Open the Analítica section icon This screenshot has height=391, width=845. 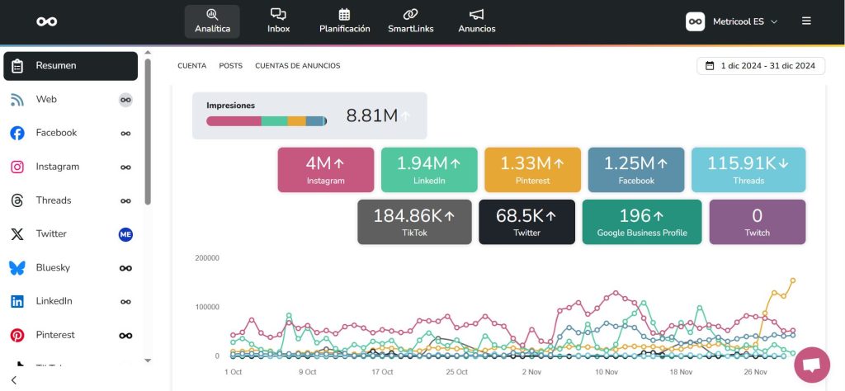point(212,15)
